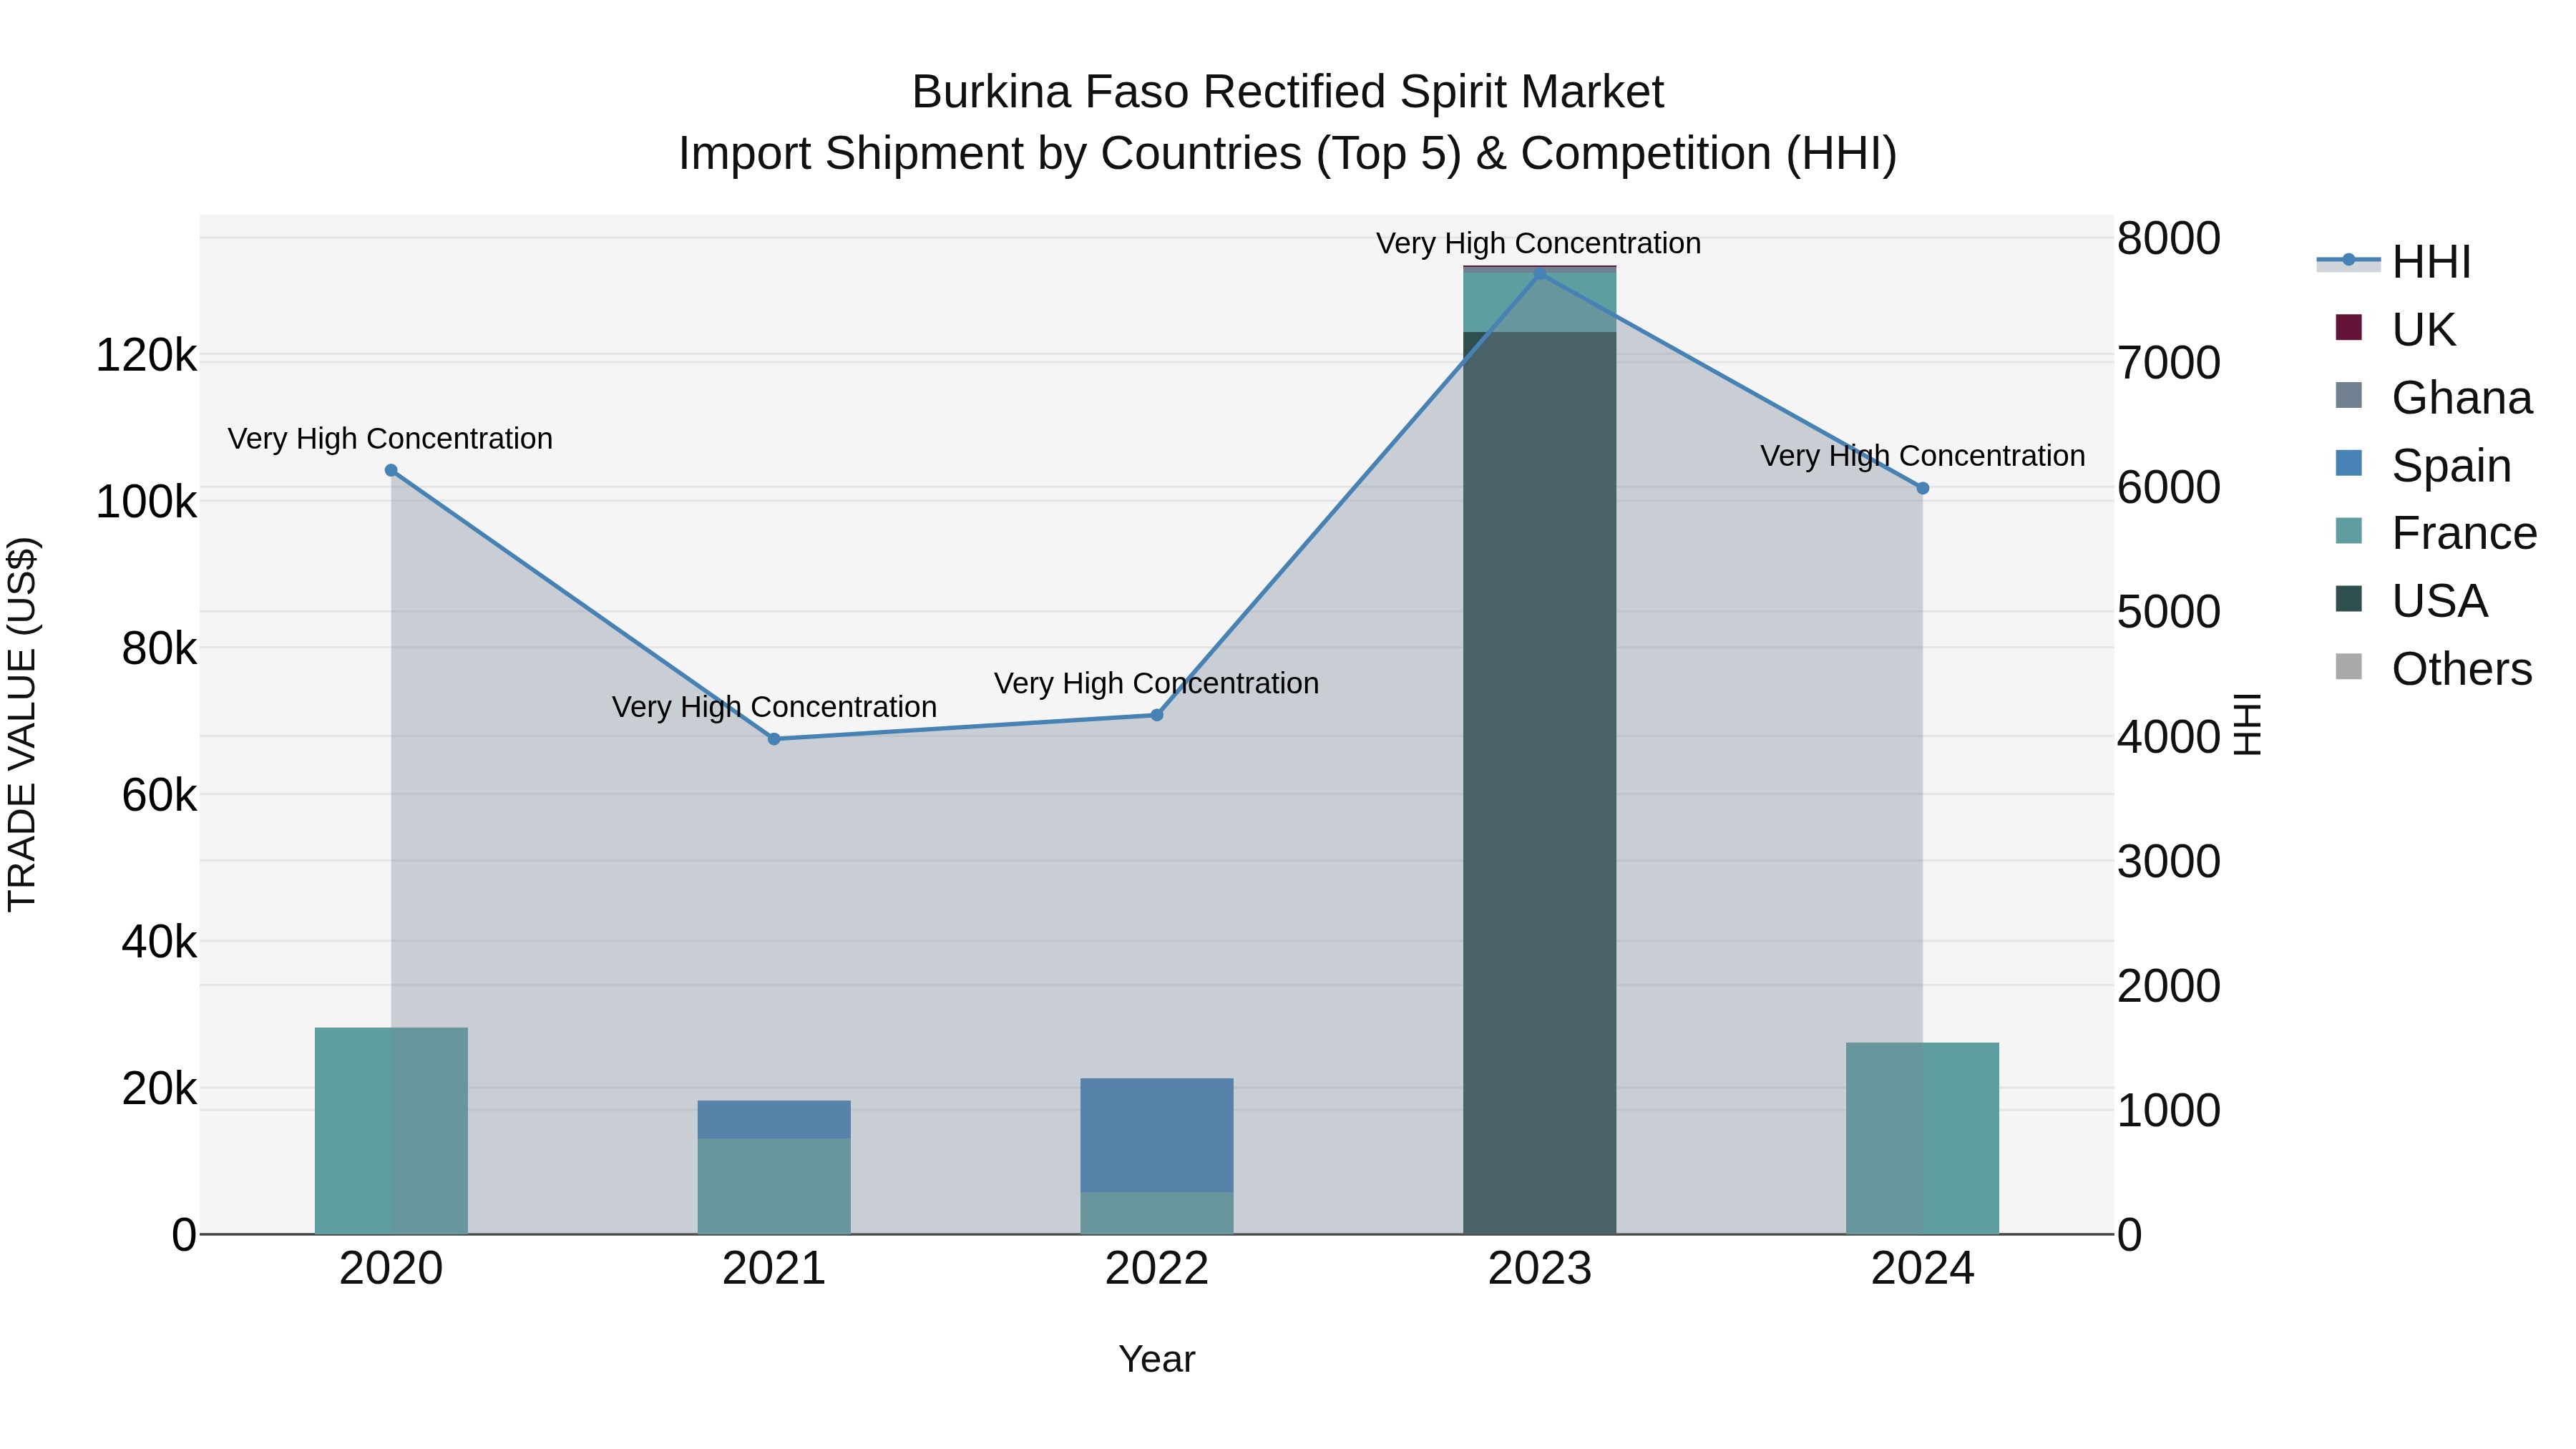Click the 60k left axis tick

point(159,796)
